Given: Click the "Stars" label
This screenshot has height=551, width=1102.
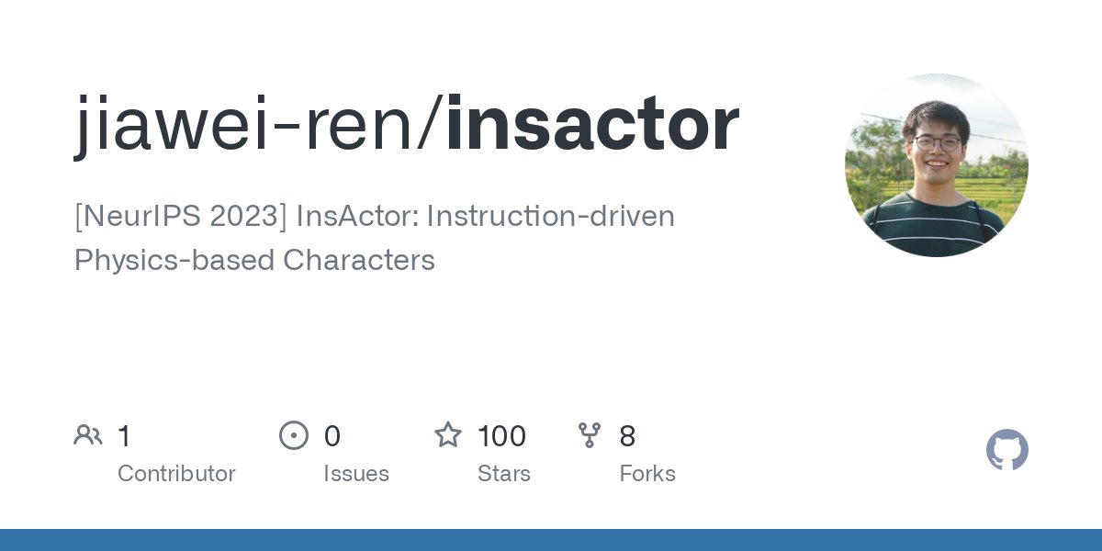Looking at the screenshot, I should pos(504,474).
